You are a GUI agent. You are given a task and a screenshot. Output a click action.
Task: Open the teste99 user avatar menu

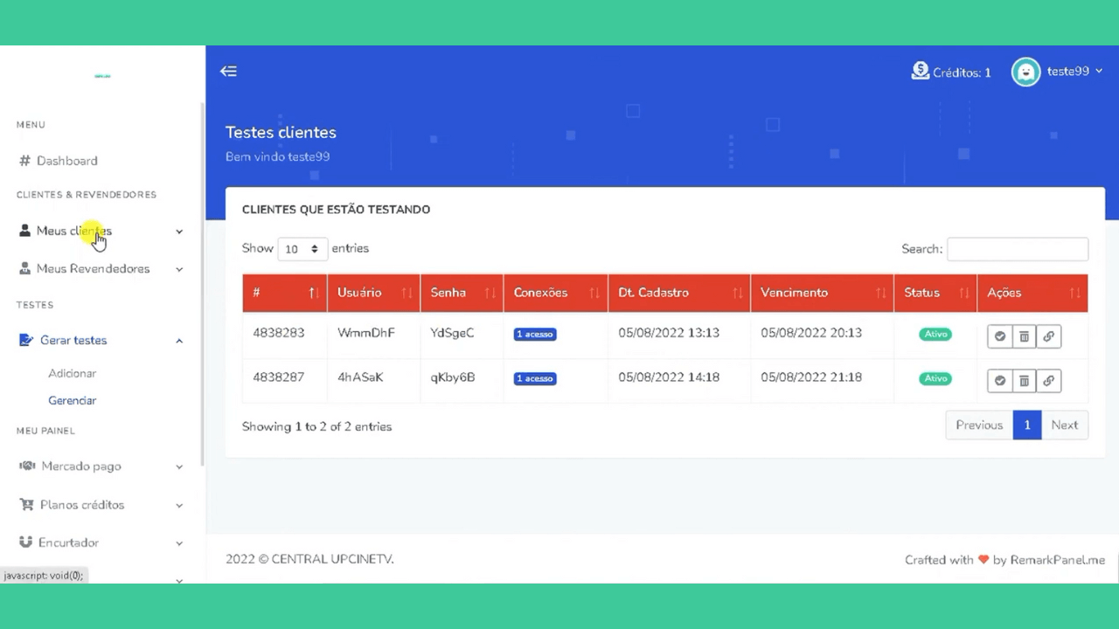tap(1025, 72)
